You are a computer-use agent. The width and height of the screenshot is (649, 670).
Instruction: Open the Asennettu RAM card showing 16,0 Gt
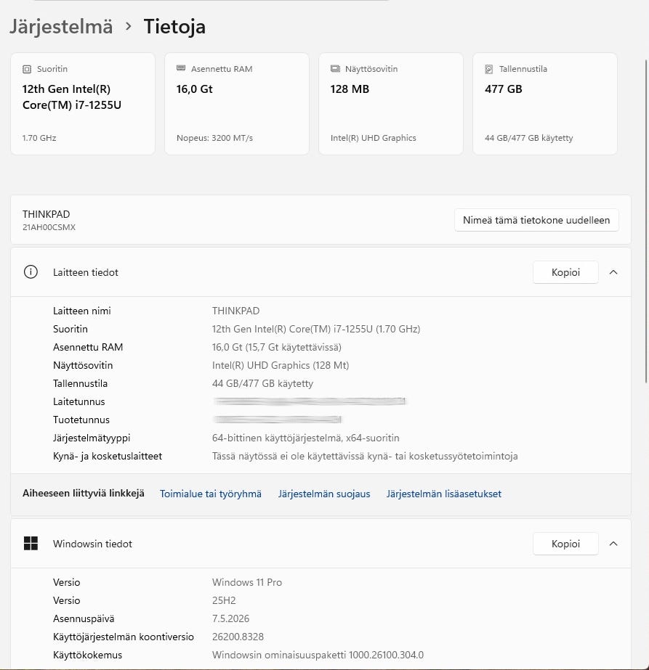pyautogui.click(x=237, y=104)
